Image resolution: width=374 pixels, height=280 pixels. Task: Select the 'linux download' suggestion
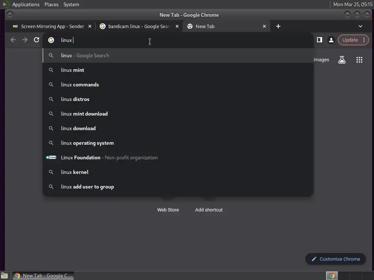coord(178,128)
